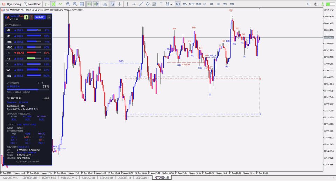Tile chart windows with grid icon

coord(82,4)
